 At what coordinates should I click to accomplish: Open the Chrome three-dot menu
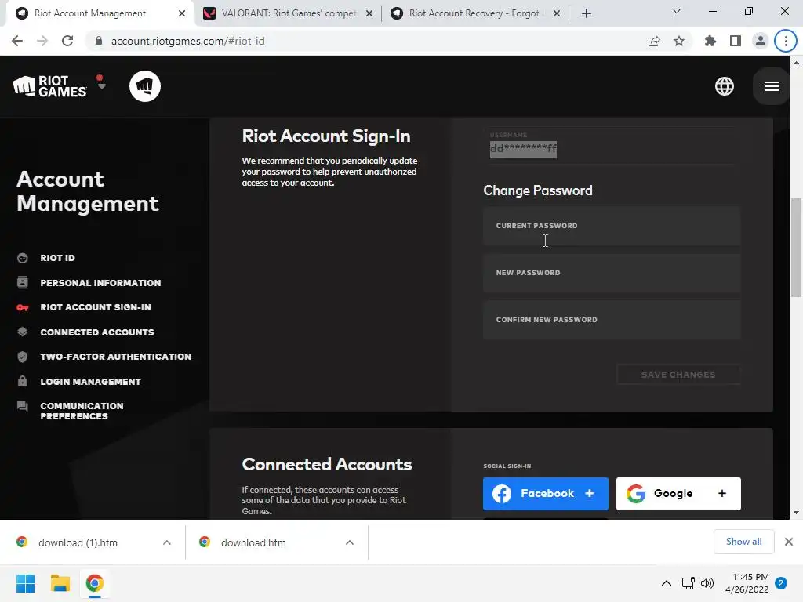(786, 41)
